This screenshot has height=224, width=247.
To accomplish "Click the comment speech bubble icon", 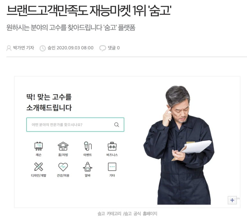I will tap(103, 48).
